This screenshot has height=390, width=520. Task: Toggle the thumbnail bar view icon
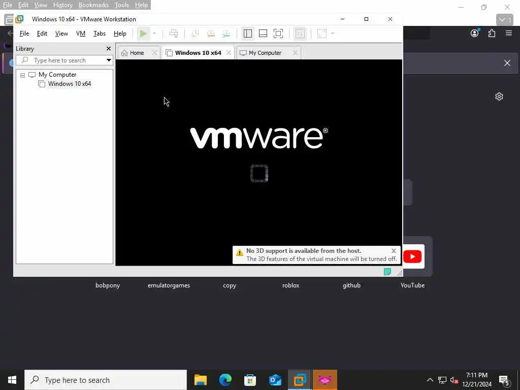pos(263,34)
